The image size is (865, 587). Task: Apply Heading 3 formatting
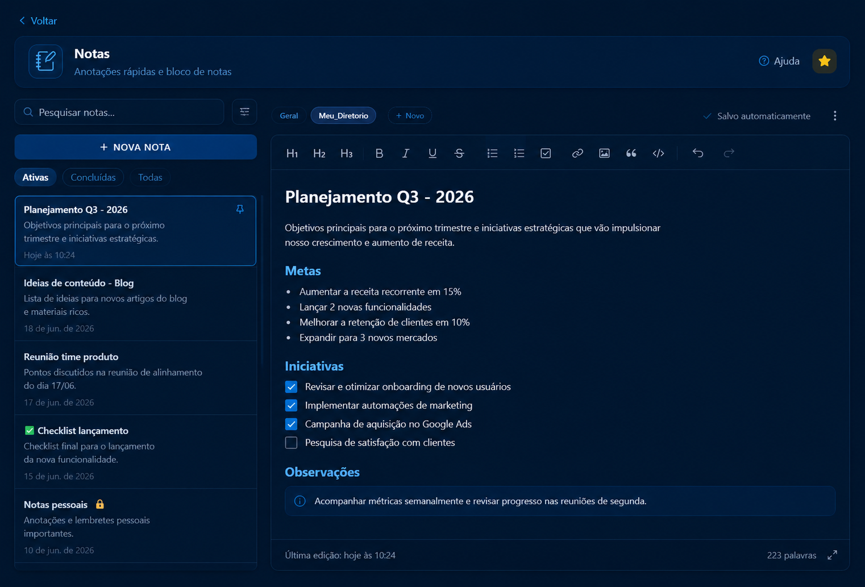point(347,153)
